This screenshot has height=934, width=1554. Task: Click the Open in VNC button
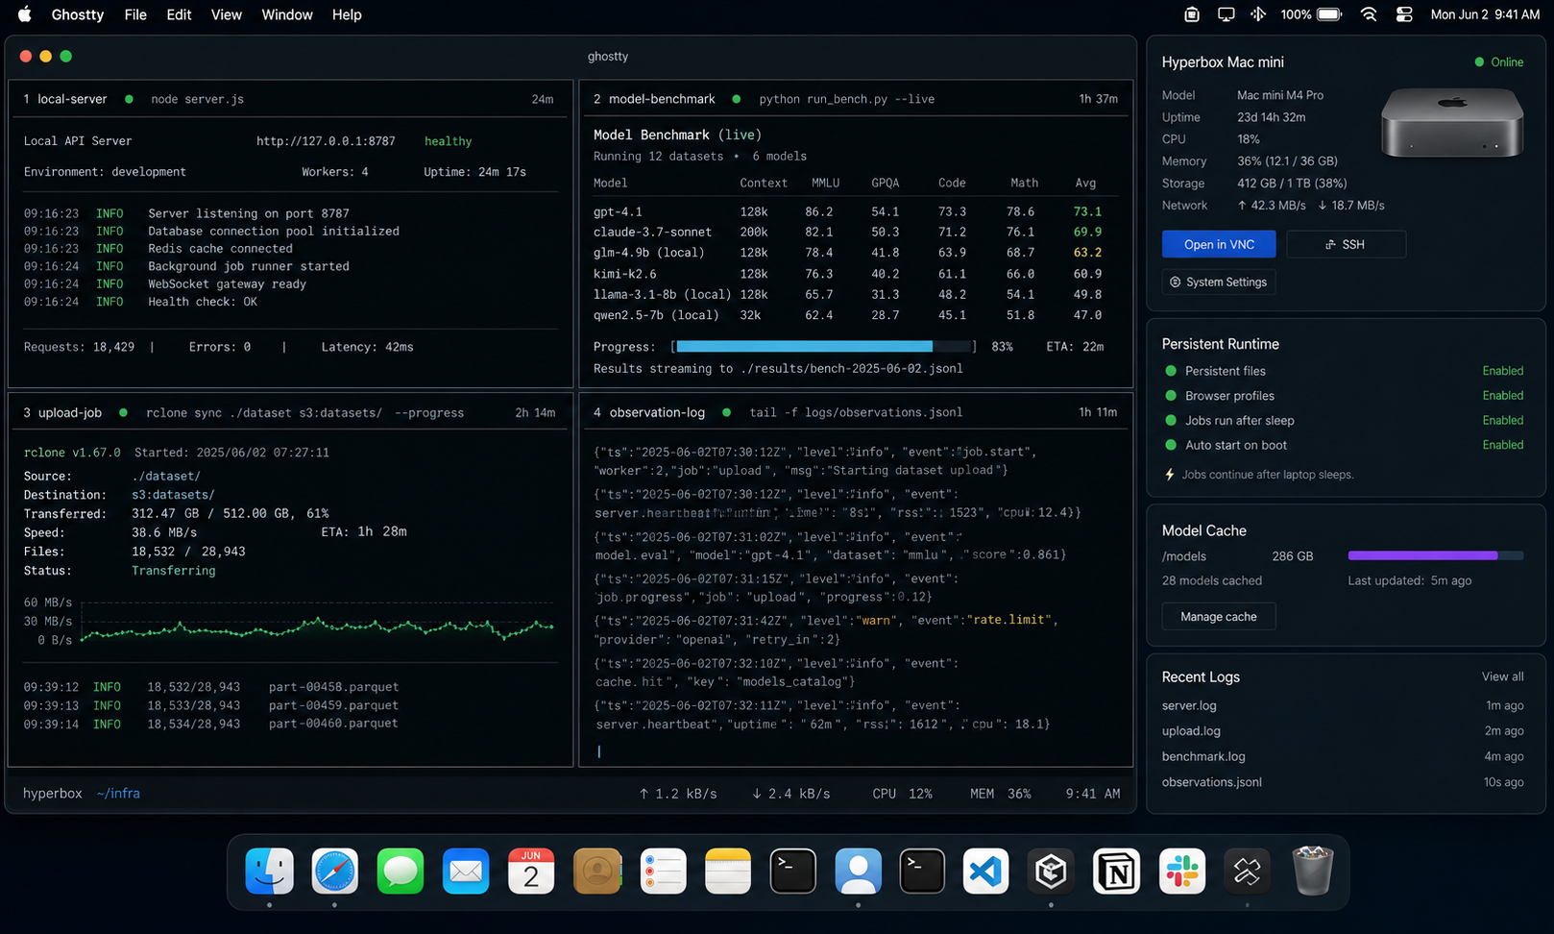coord(1219,244)
